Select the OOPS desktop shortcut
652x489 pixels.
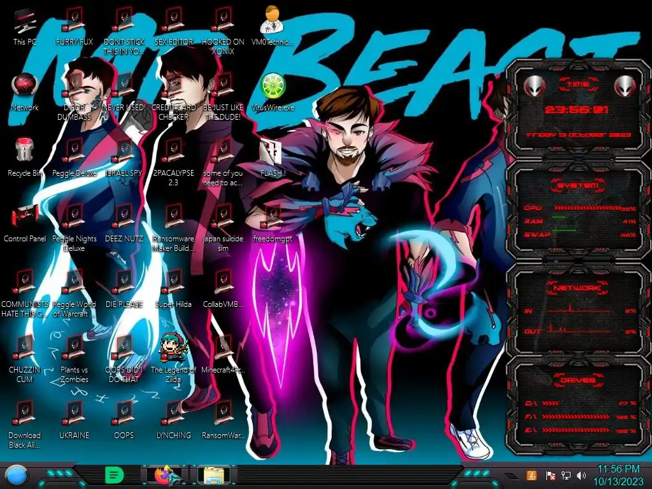click(x=124, y=420)
